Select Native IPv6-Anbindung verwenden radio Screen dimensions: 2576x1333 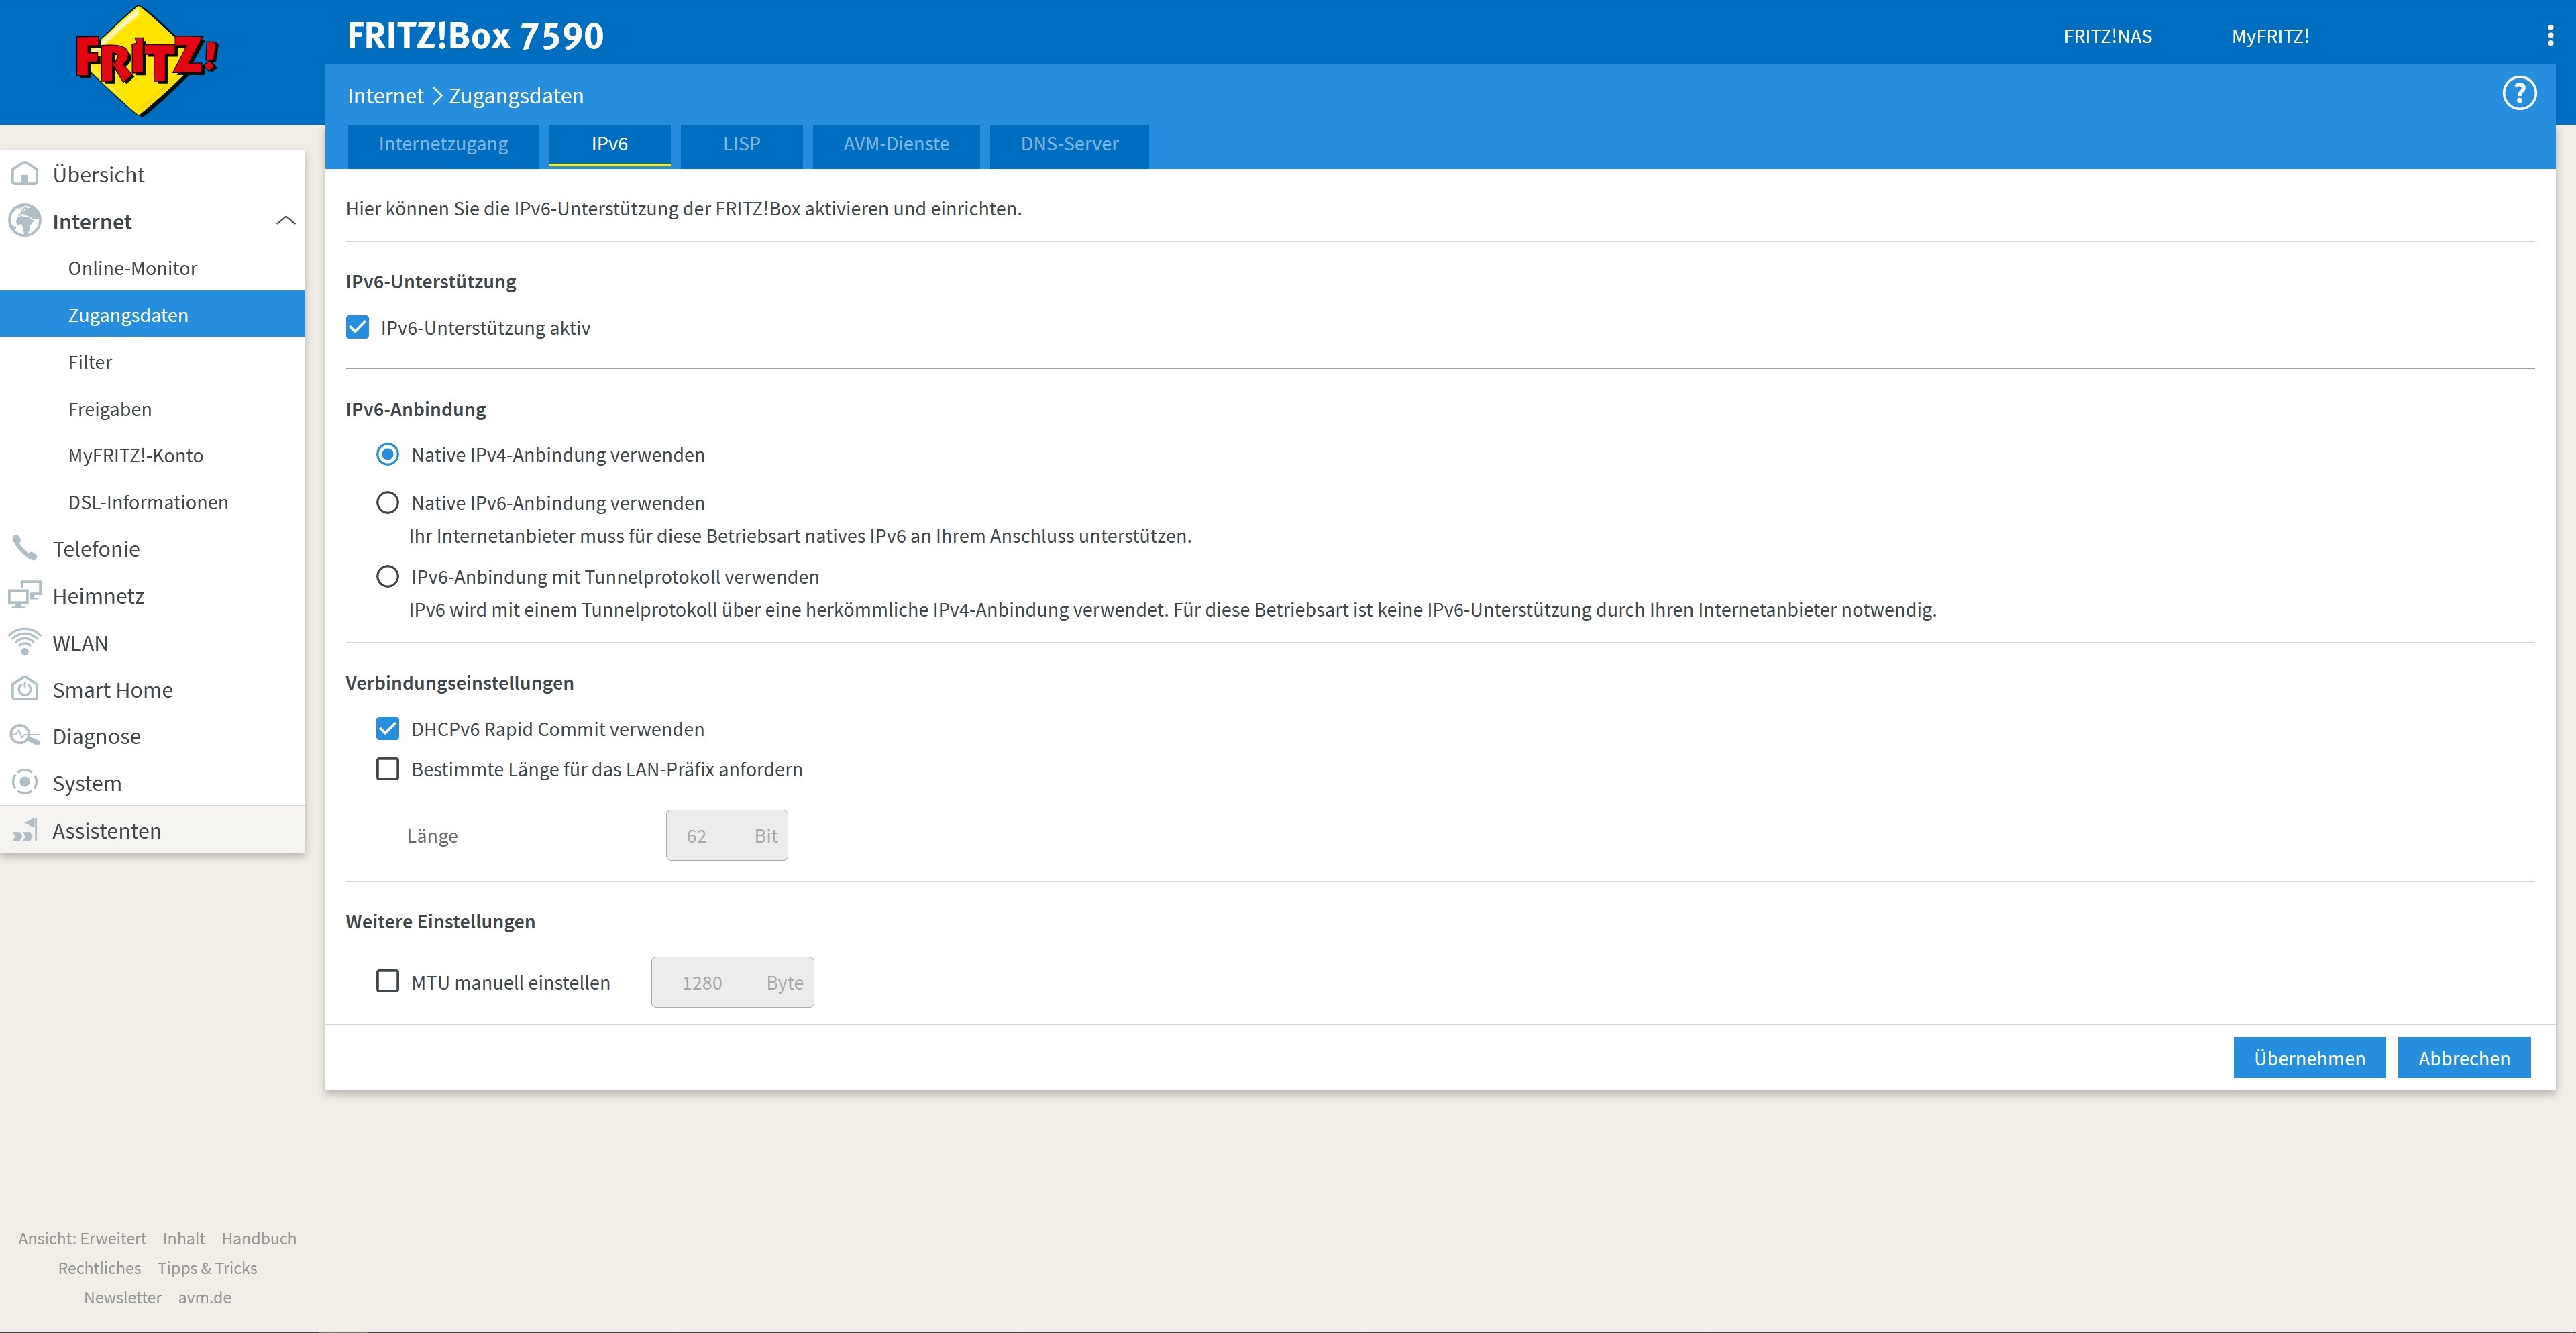[x=387, y=503]
